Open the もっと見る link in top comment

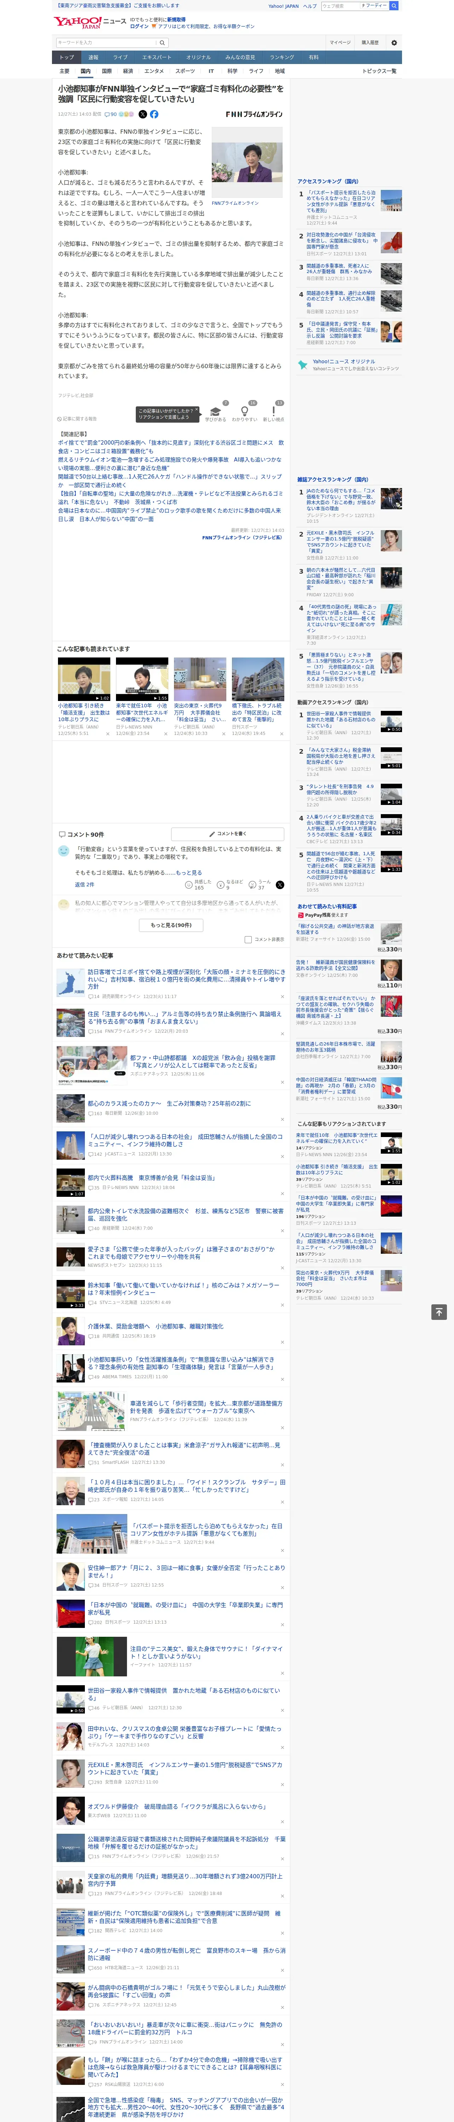(x=189, y=872)
